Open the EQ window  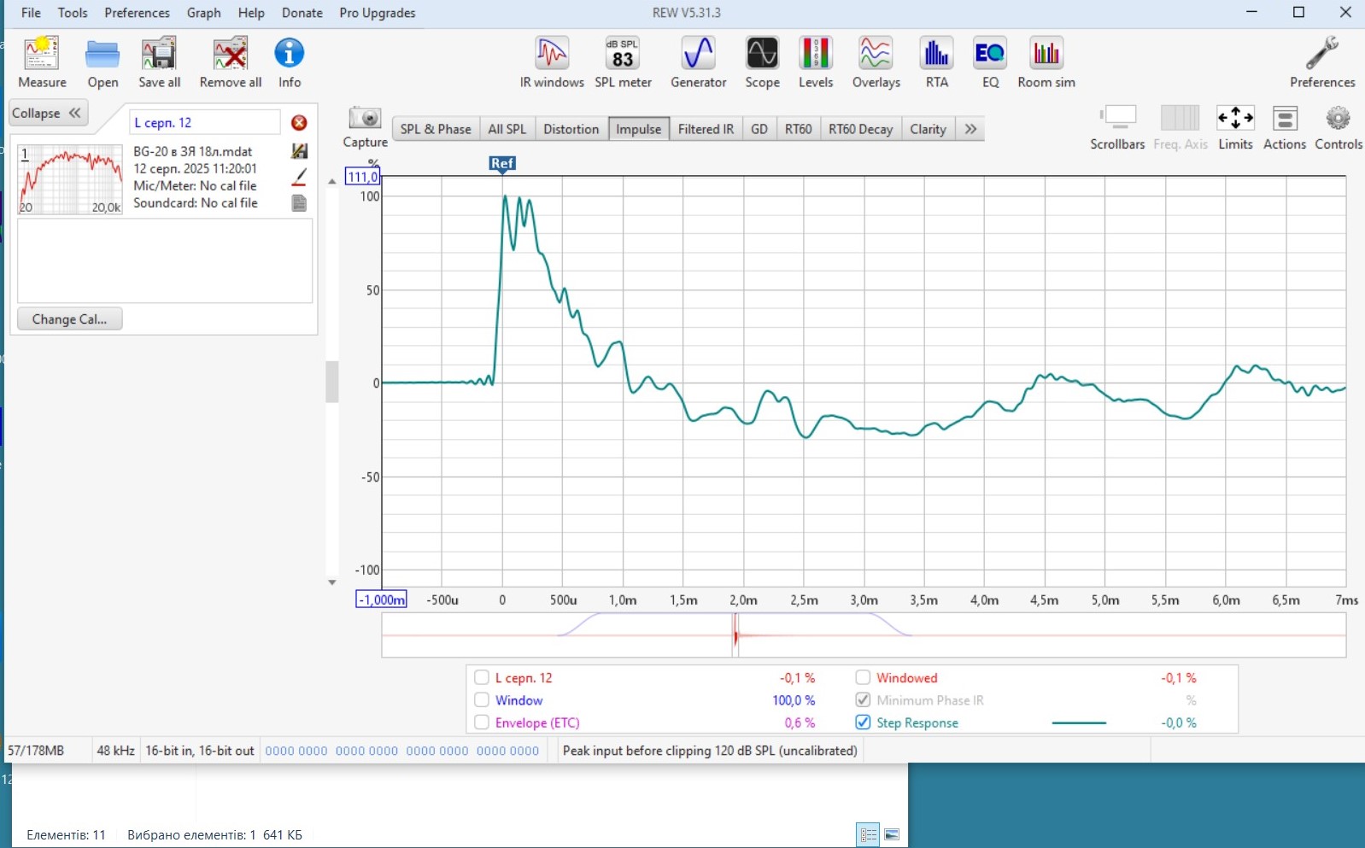coord(990,62)
